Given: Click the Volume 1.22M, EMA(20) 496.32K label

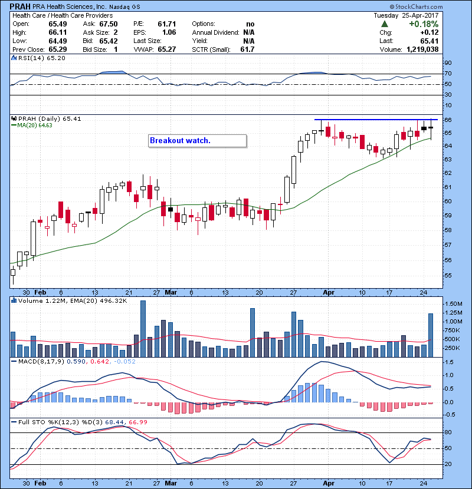Looking at the screenshot, I should pyautogui.click(x=73, y=301).
